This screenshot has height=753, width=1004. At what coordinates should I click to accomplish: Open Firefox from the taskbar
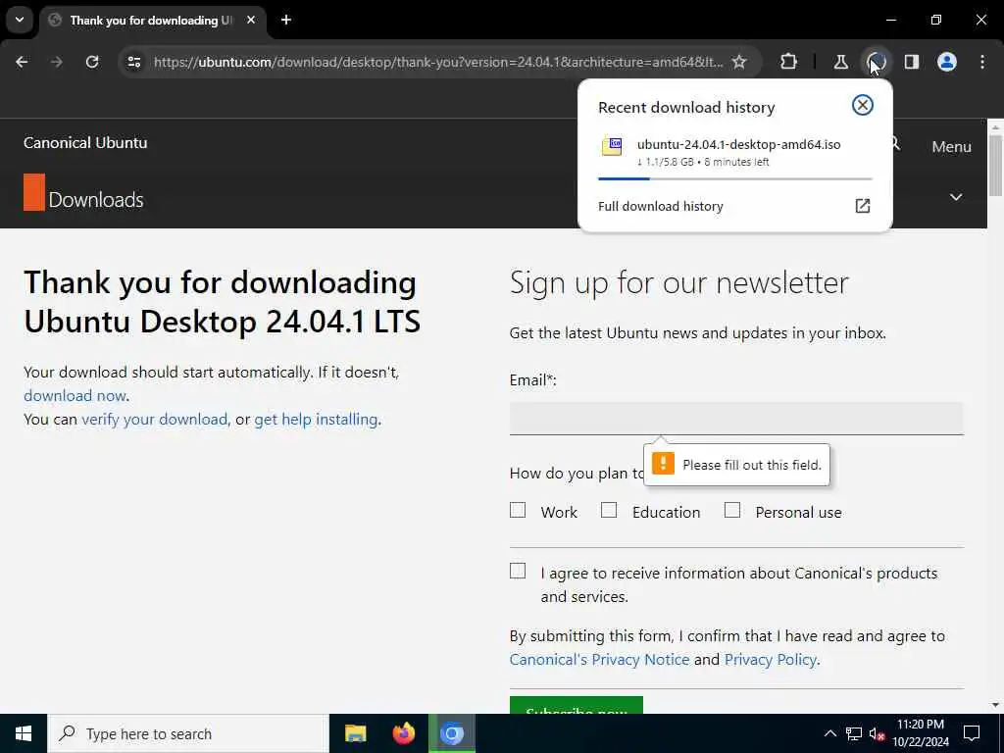(x=403, y=733)
